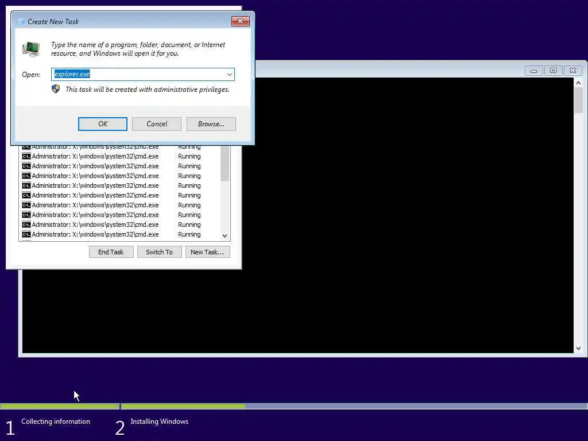Click command prompt scrollbar up arrow

click(578, 83)
